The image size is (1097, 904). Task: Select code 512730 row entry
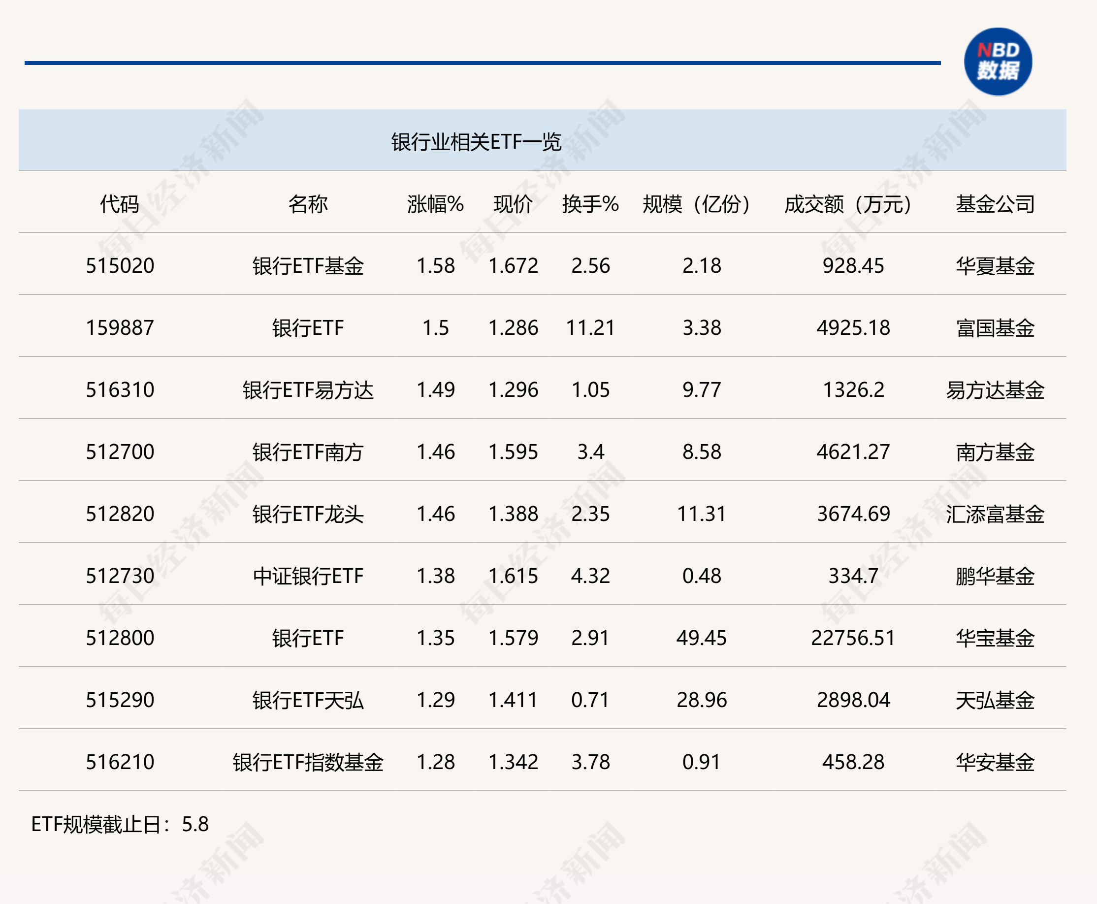(x=120, y=576)
